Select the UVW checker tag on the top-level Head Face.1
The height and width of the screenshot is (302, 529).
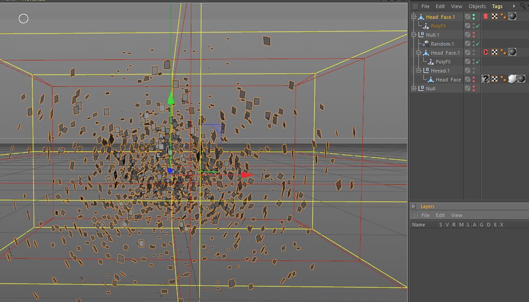point(495,16)
